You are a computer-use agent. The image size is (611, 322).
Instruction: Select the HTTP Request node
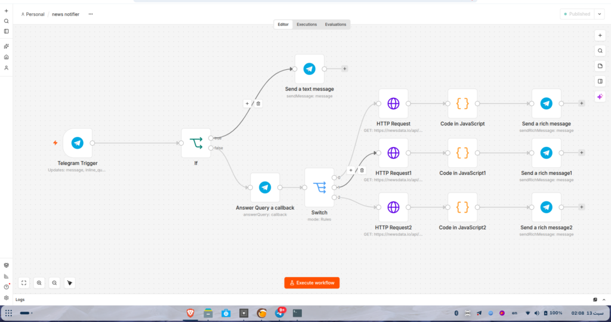[393, 103]
